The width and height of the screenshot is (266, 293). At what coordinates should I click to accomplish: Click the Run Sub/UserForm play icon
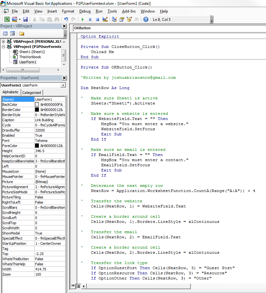click(83, 19)
